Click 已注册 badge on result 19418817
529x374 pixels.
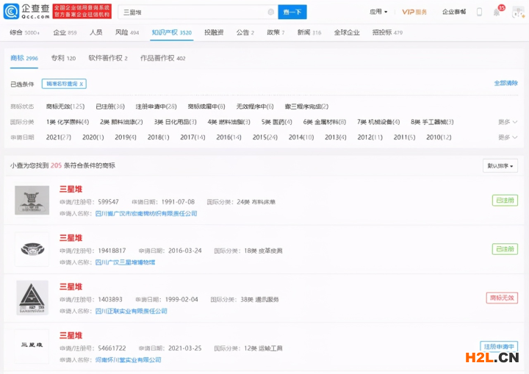tap(505, 249)
